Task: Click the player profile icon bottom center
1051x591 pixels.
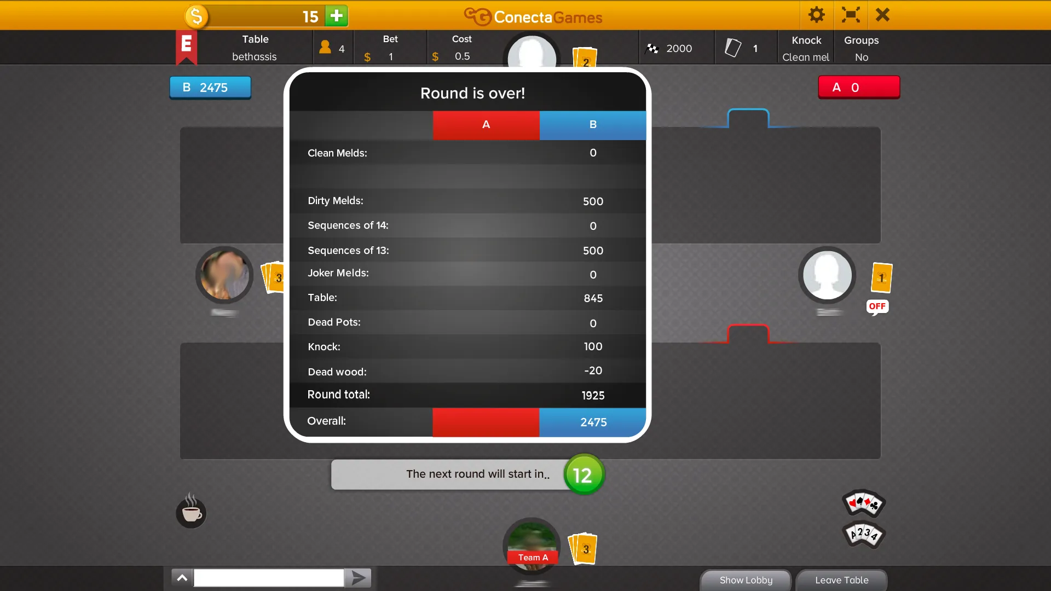Action: click(530, 547)
